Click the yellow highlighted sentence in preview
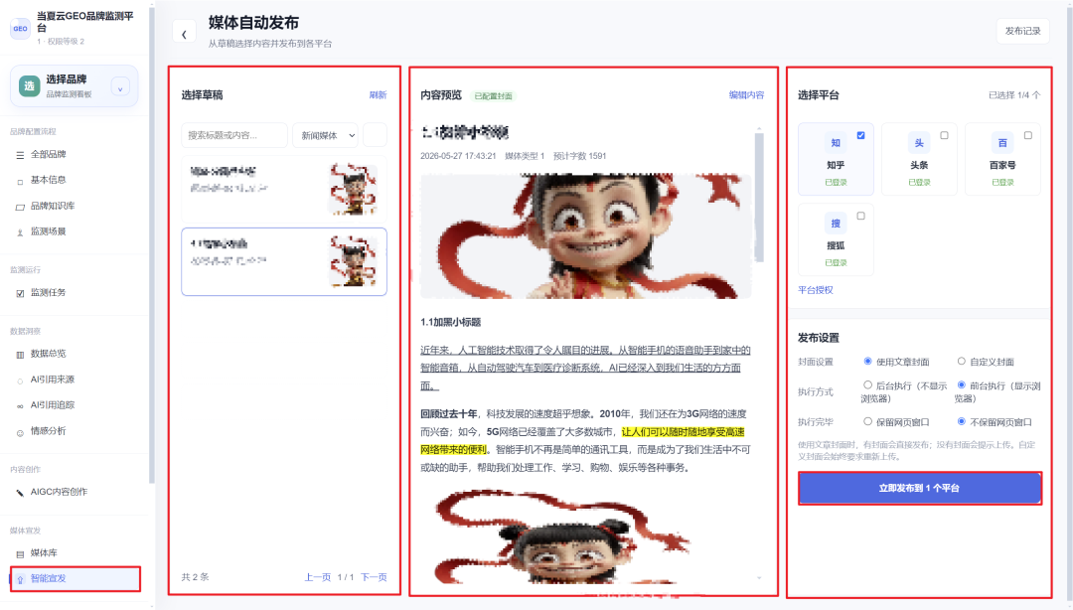The height and width of the screenshot is (610, 1073). (582, 441)
